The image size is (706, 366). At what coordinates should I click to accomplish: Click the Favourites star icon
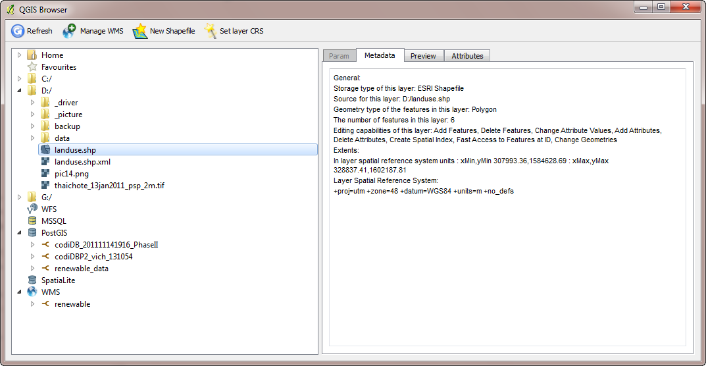[x=32, y=66]
